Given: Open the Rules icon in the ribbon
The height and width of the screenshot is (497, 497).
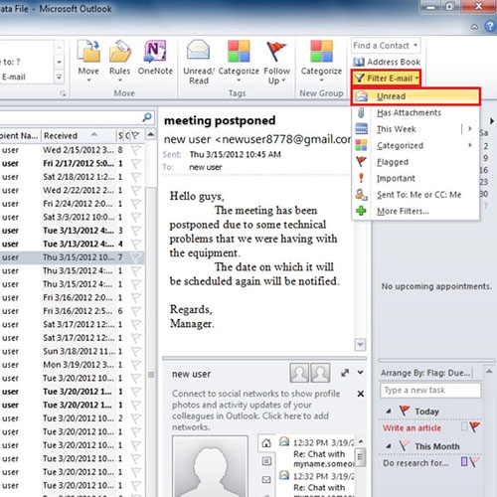Looking at the screenshot, I should tap(119, 61).
